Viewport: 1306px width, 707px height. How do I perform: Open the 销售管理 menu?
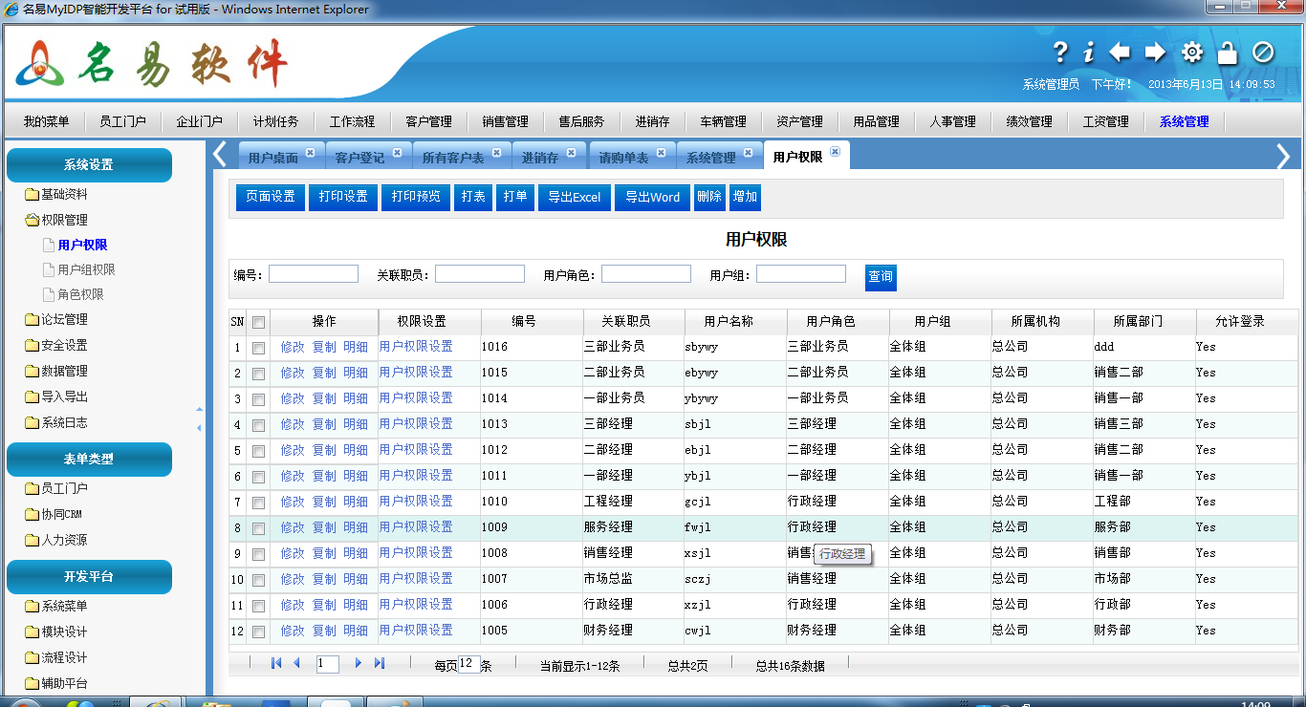click(x=505, y=121)
